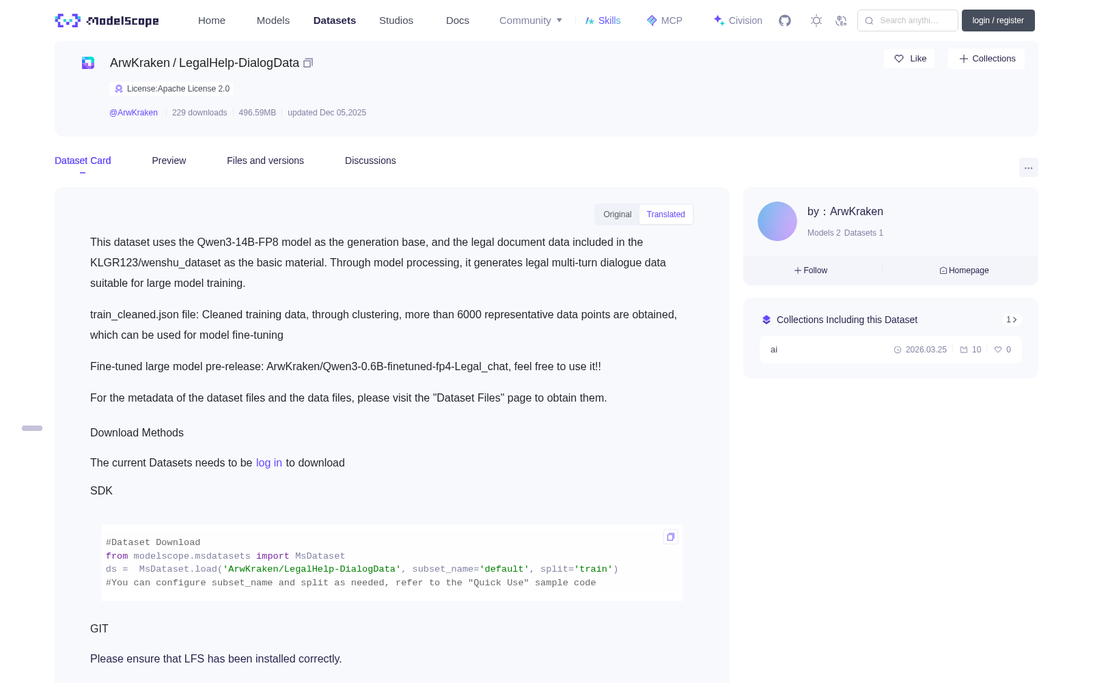
Task: Select the Dataset Card tab
Action: click(83, 161)
